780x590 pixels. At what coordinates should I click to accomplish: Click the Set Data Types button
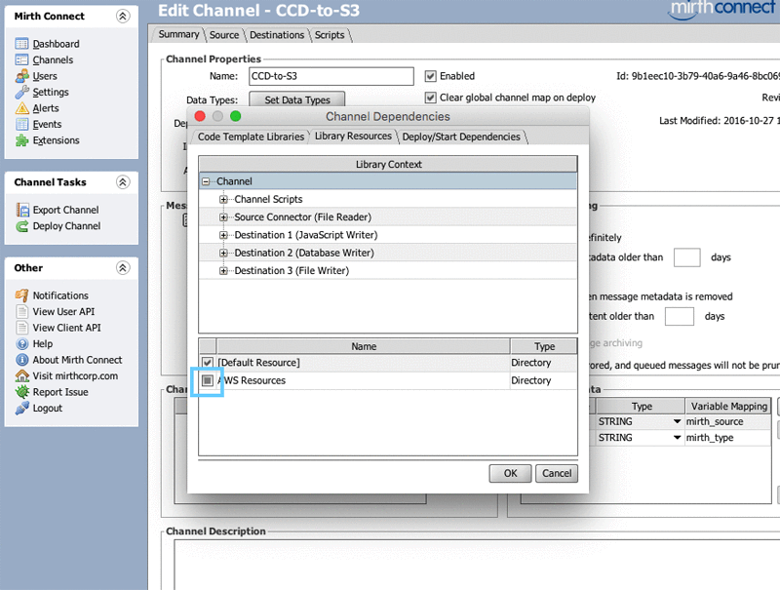pos(297,99)
